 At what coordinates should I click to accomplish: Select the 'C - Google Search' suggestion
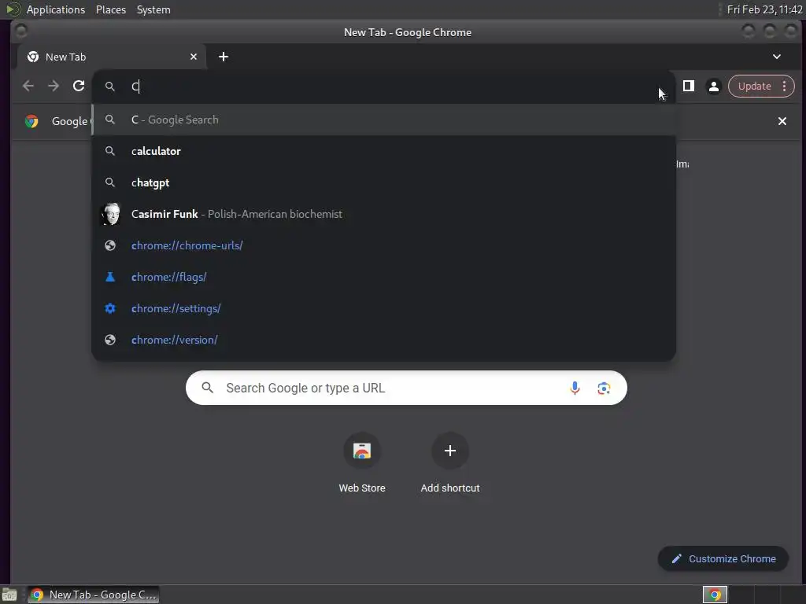click(383, 120)
